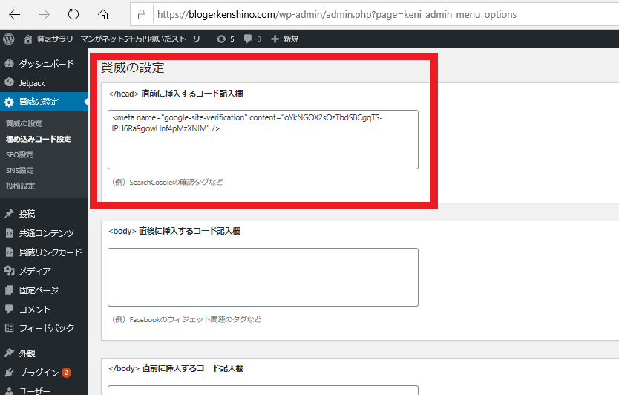Click the plug icon beside プラグイン
Viewport: 619px width, 395px height.
click(9, 372)
